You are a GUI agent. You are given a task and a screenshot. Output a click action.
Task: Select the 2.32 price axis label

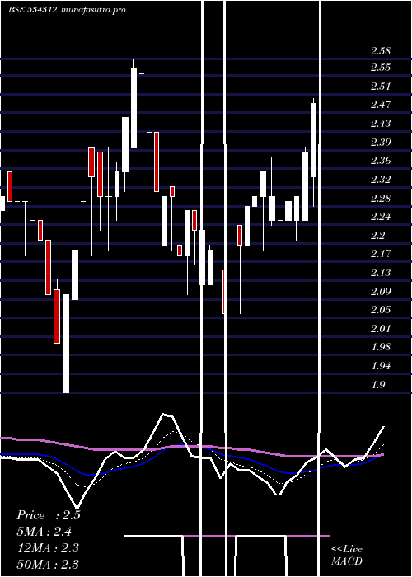(x=381, y=179)
